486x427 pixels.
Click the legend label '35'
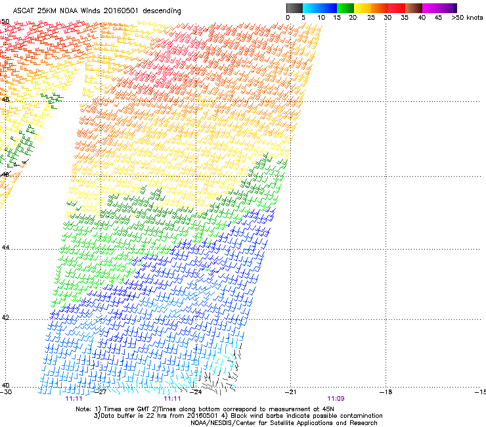(405, 17)
